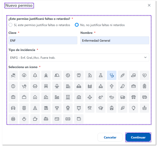This screenshot has height=146, width=157.
Task: Choose the wallet icon
Action: (79, 119)
